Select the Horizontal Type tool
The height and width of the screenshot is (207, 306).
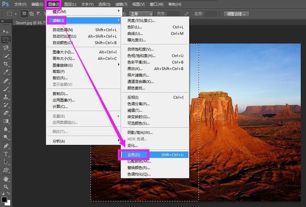6,153
